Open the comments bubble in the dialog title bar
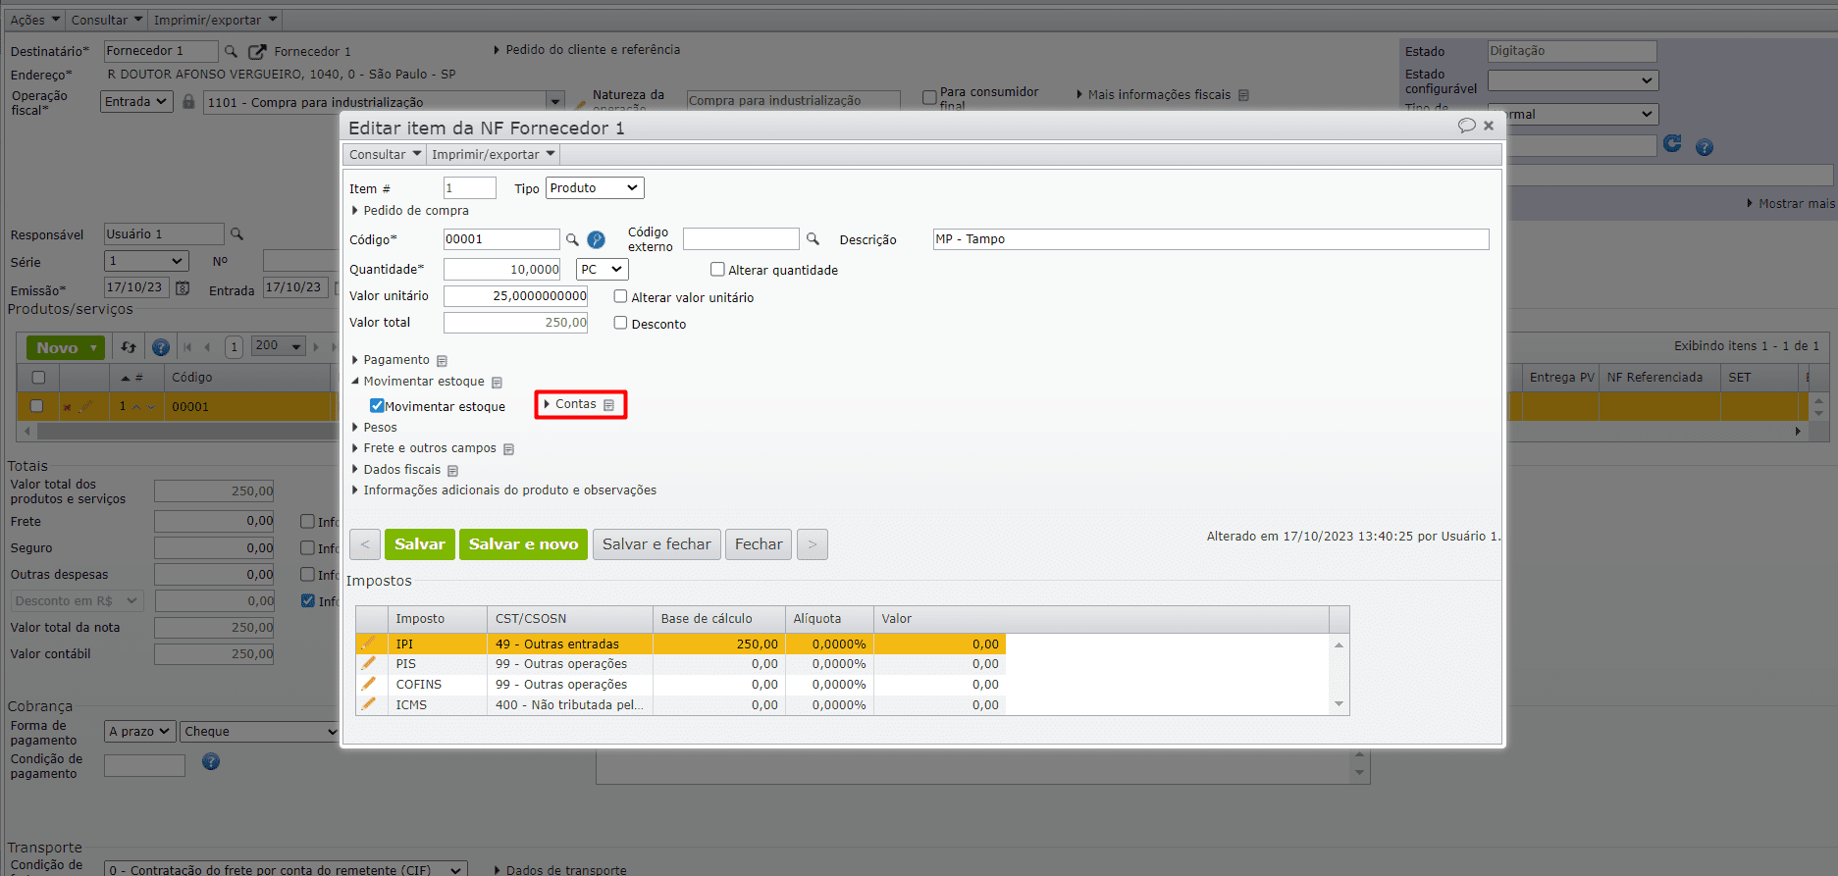The image size is (1838, 876). coord(1467,126)
